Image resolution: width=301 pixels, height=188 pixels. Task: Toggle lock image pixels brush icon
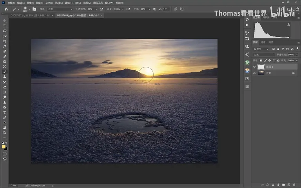point(265,60)
